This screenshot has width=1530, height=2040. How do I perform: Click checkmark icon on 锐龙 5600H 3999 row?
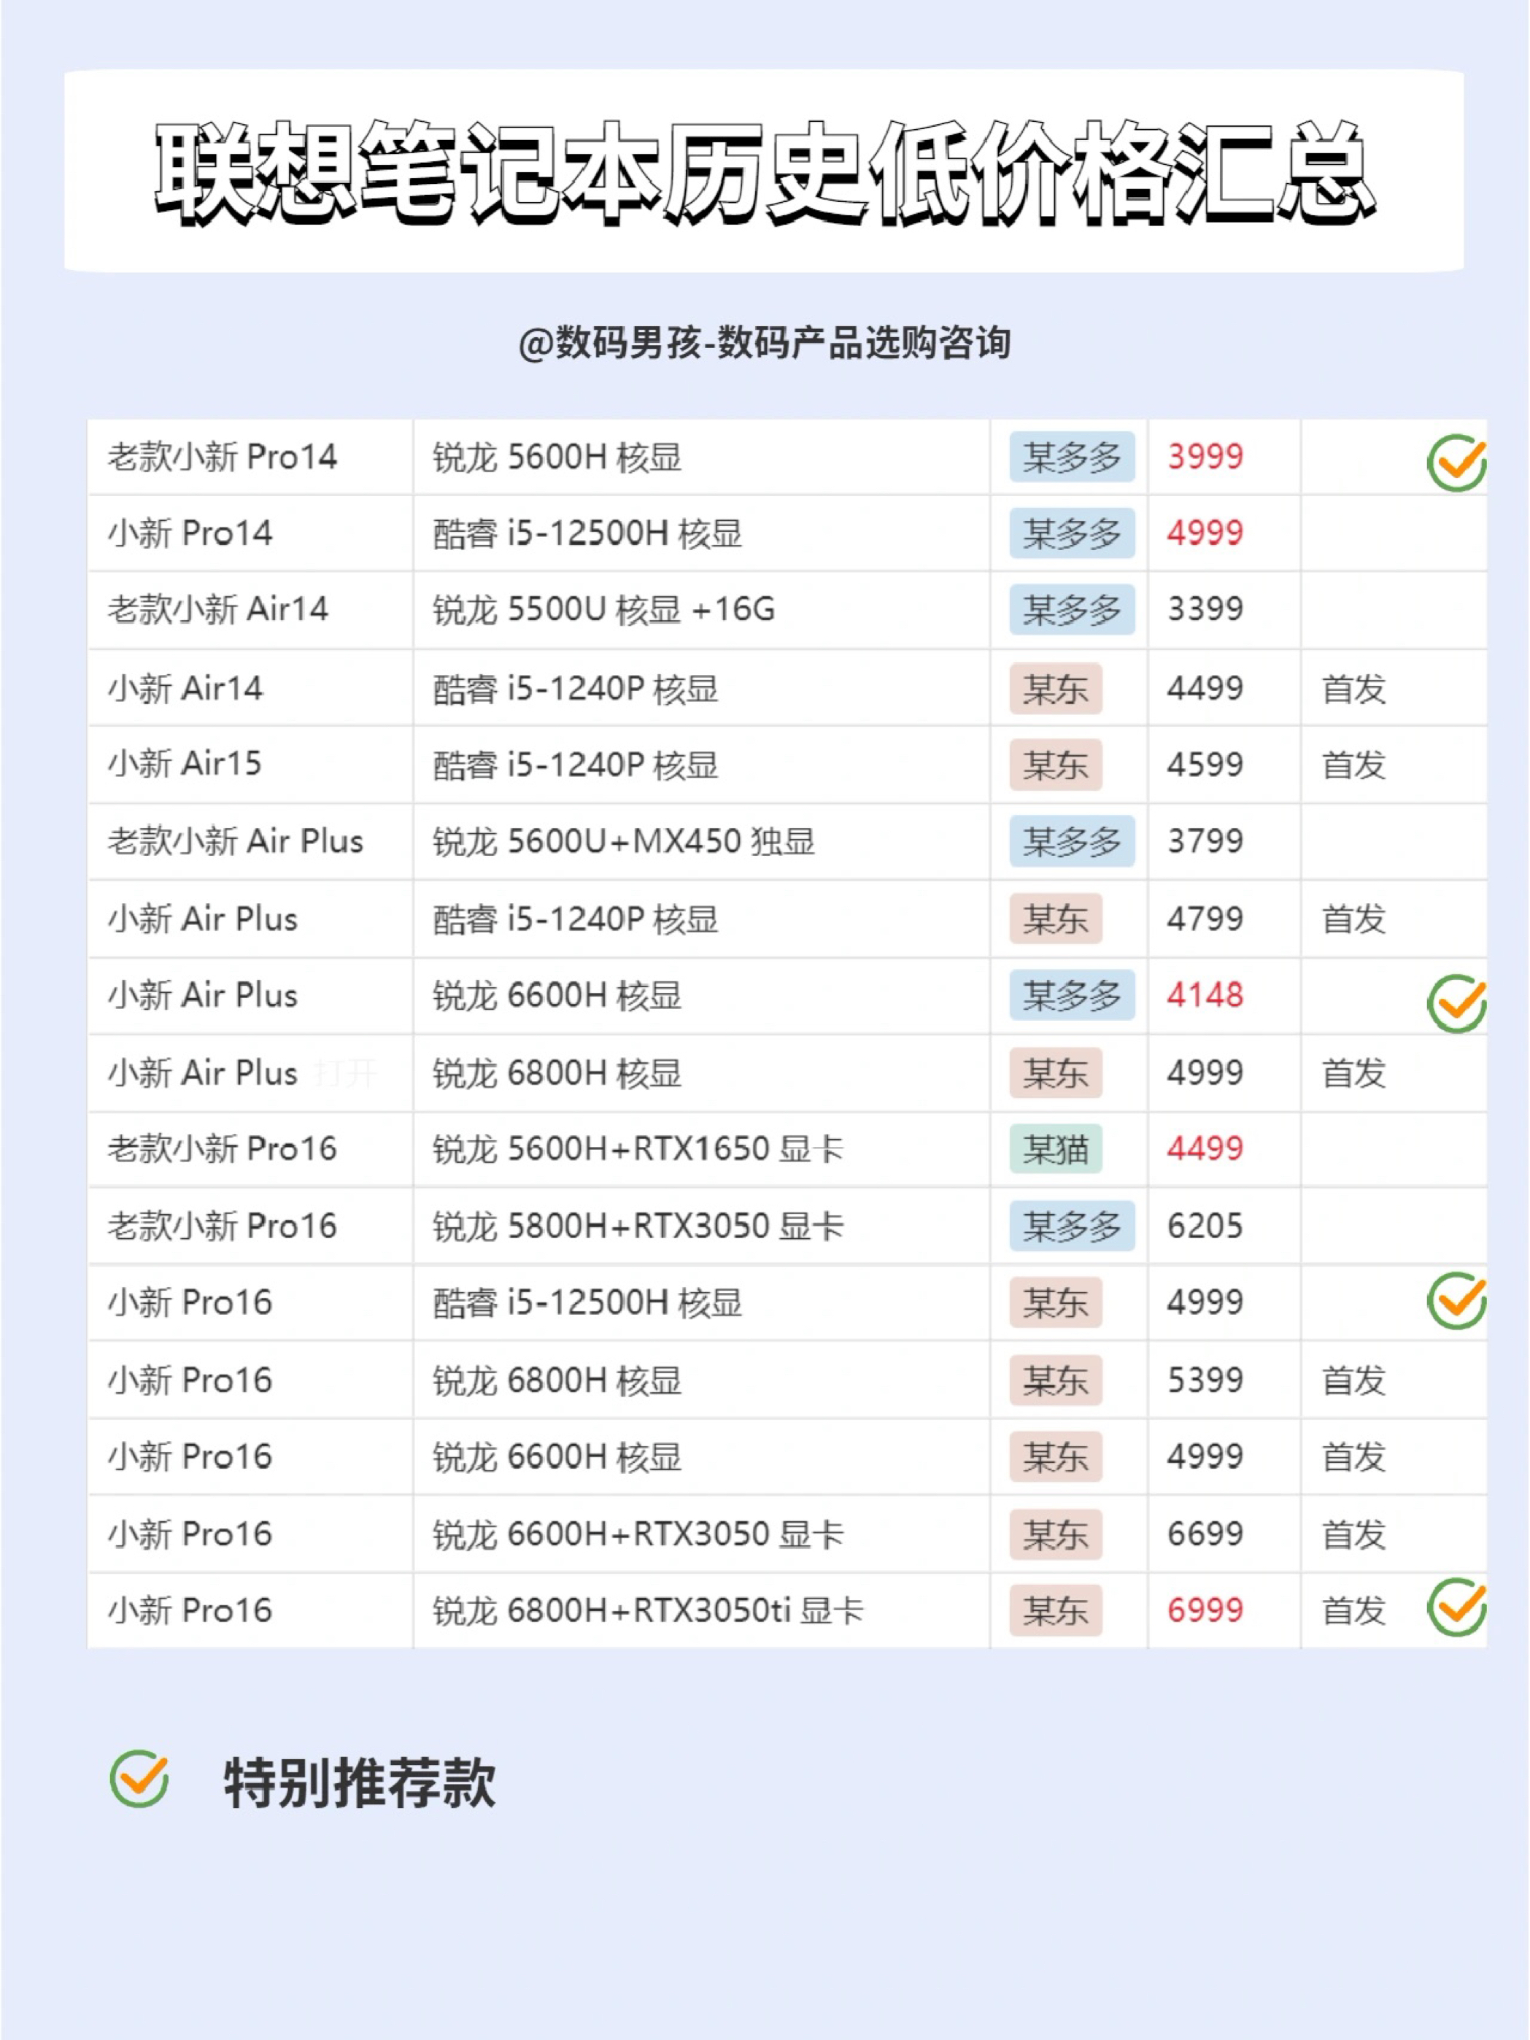pyautogui.click(x=1456, y=462)
